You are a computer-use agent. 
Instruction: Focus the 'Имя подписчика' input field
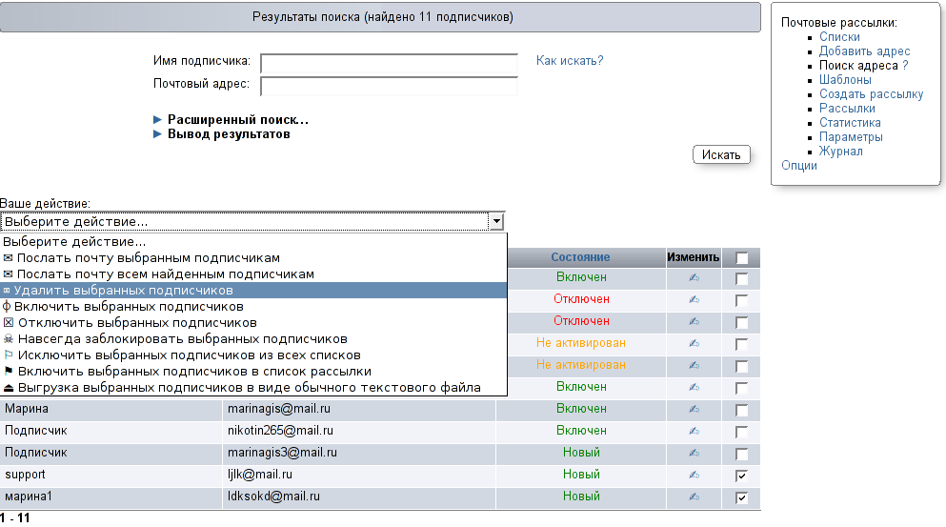[389, 63]
